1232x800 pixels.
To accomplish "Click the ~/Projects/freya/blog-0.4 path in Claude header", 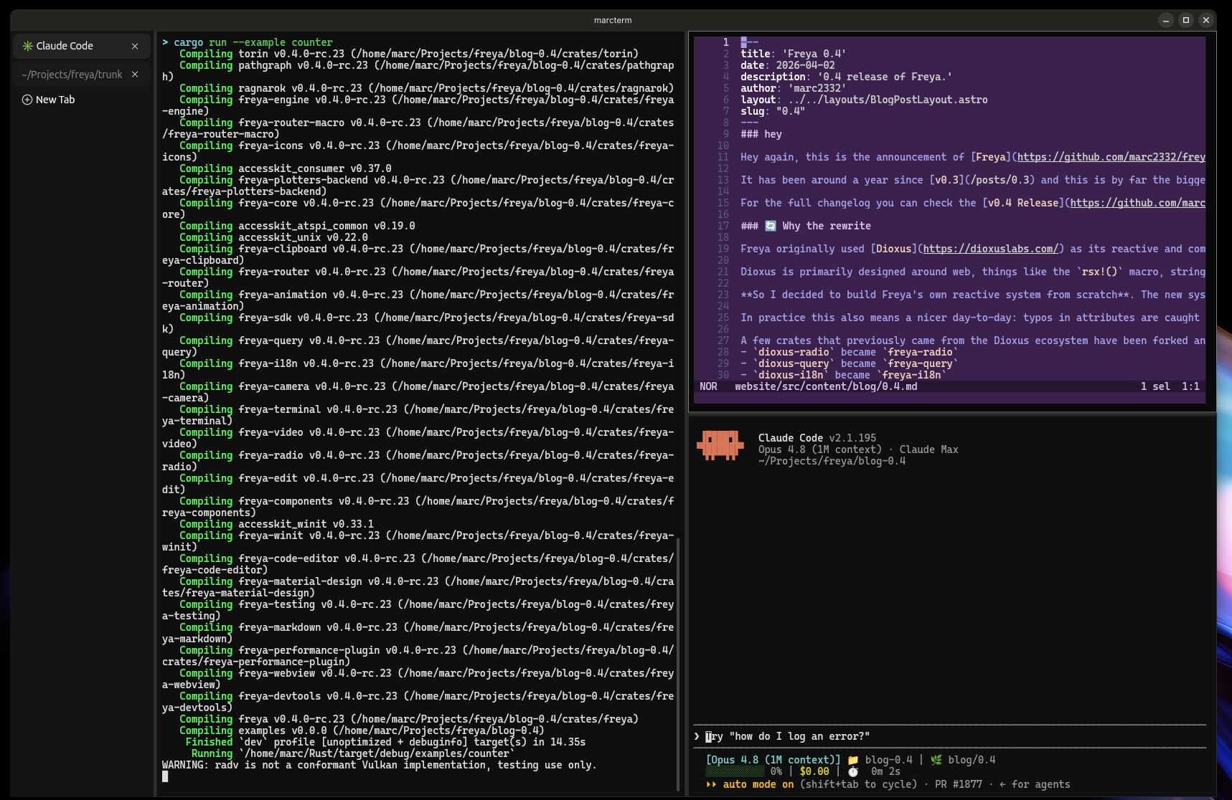I will [x=832, y=461].
